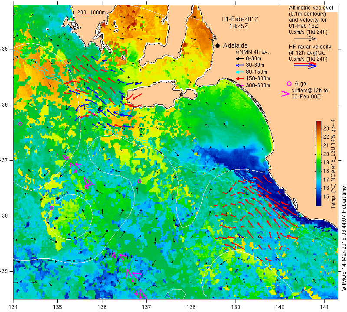Click the dark blue cold upwelling plume offshore

(x=235, y=159)
